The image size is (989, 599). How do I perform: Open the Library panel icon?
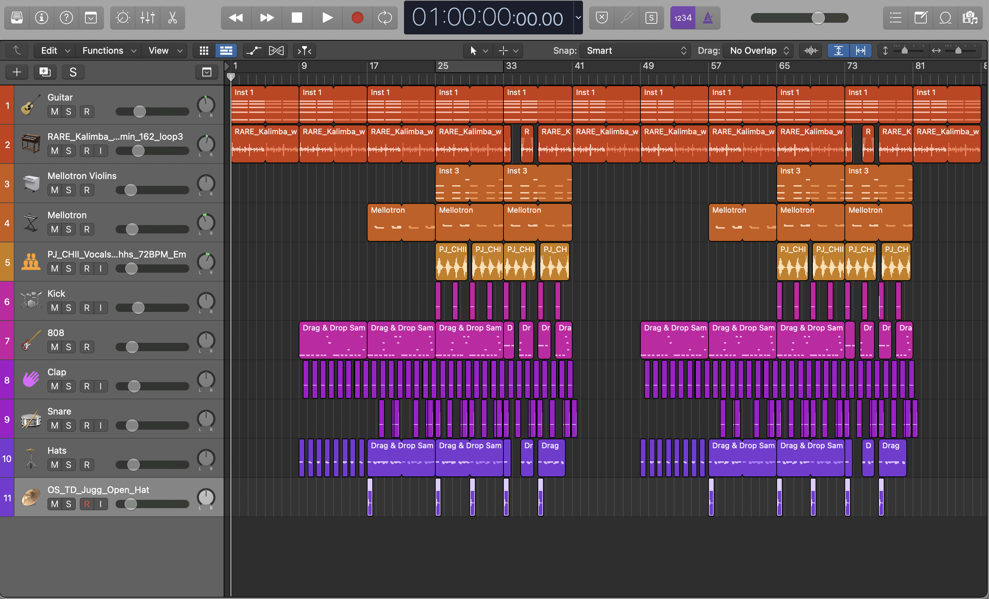click(x=17, y=18)
